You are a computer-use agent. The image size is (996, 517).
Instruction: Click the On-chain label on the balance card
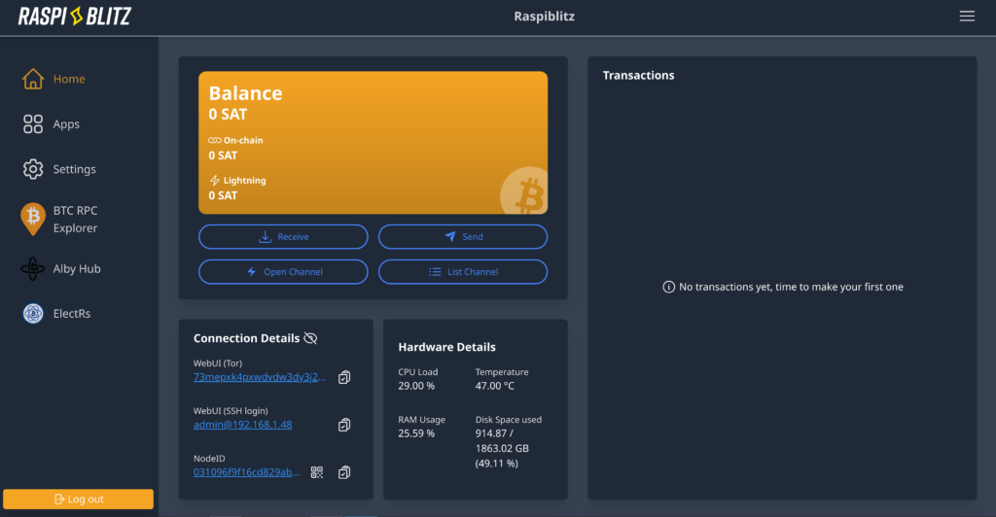(x=243, y=140)
